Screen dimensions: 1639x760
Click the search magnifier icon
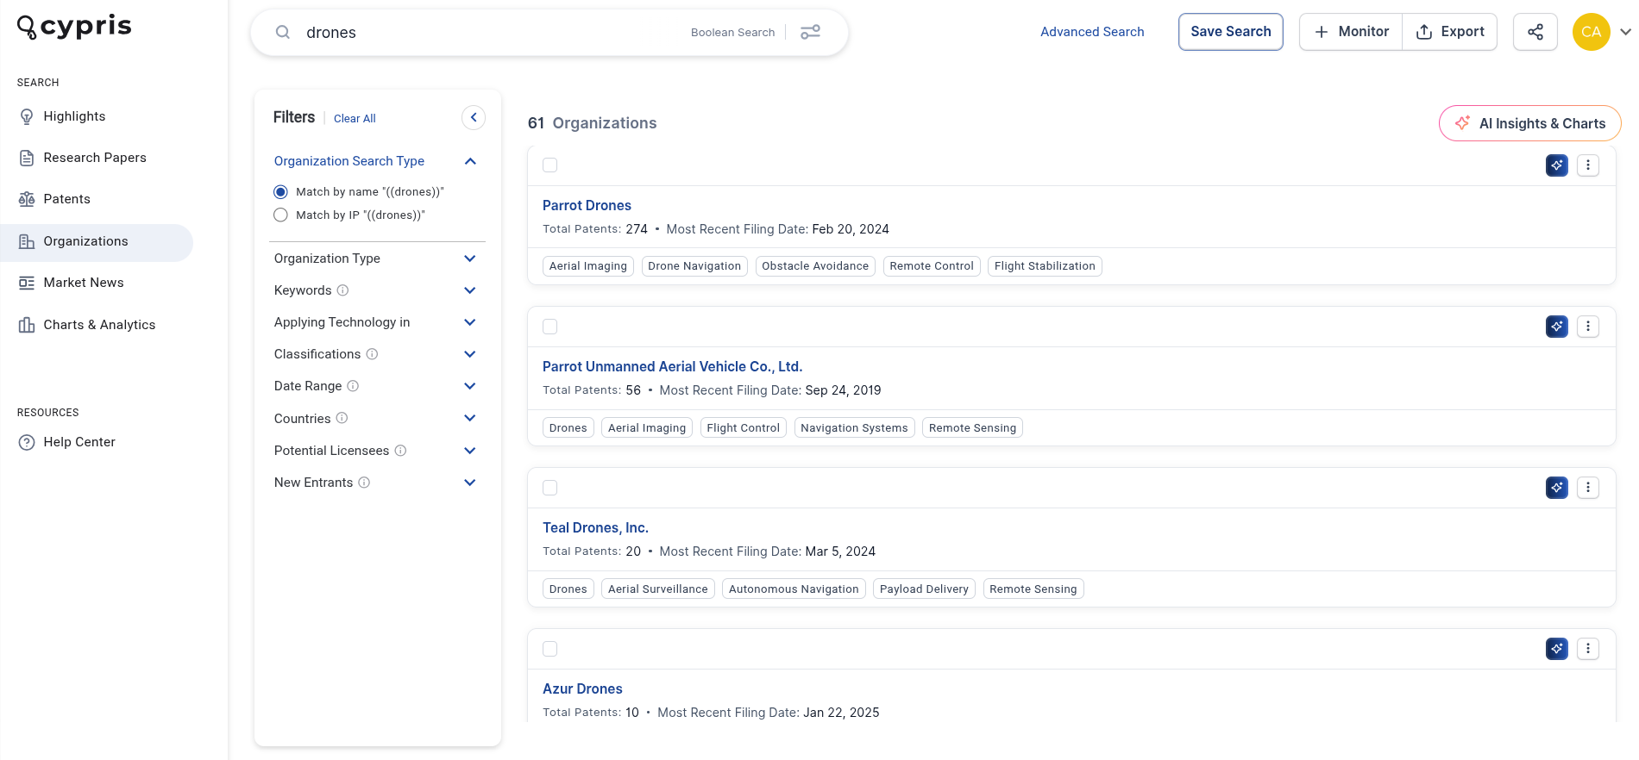[282, 33]
